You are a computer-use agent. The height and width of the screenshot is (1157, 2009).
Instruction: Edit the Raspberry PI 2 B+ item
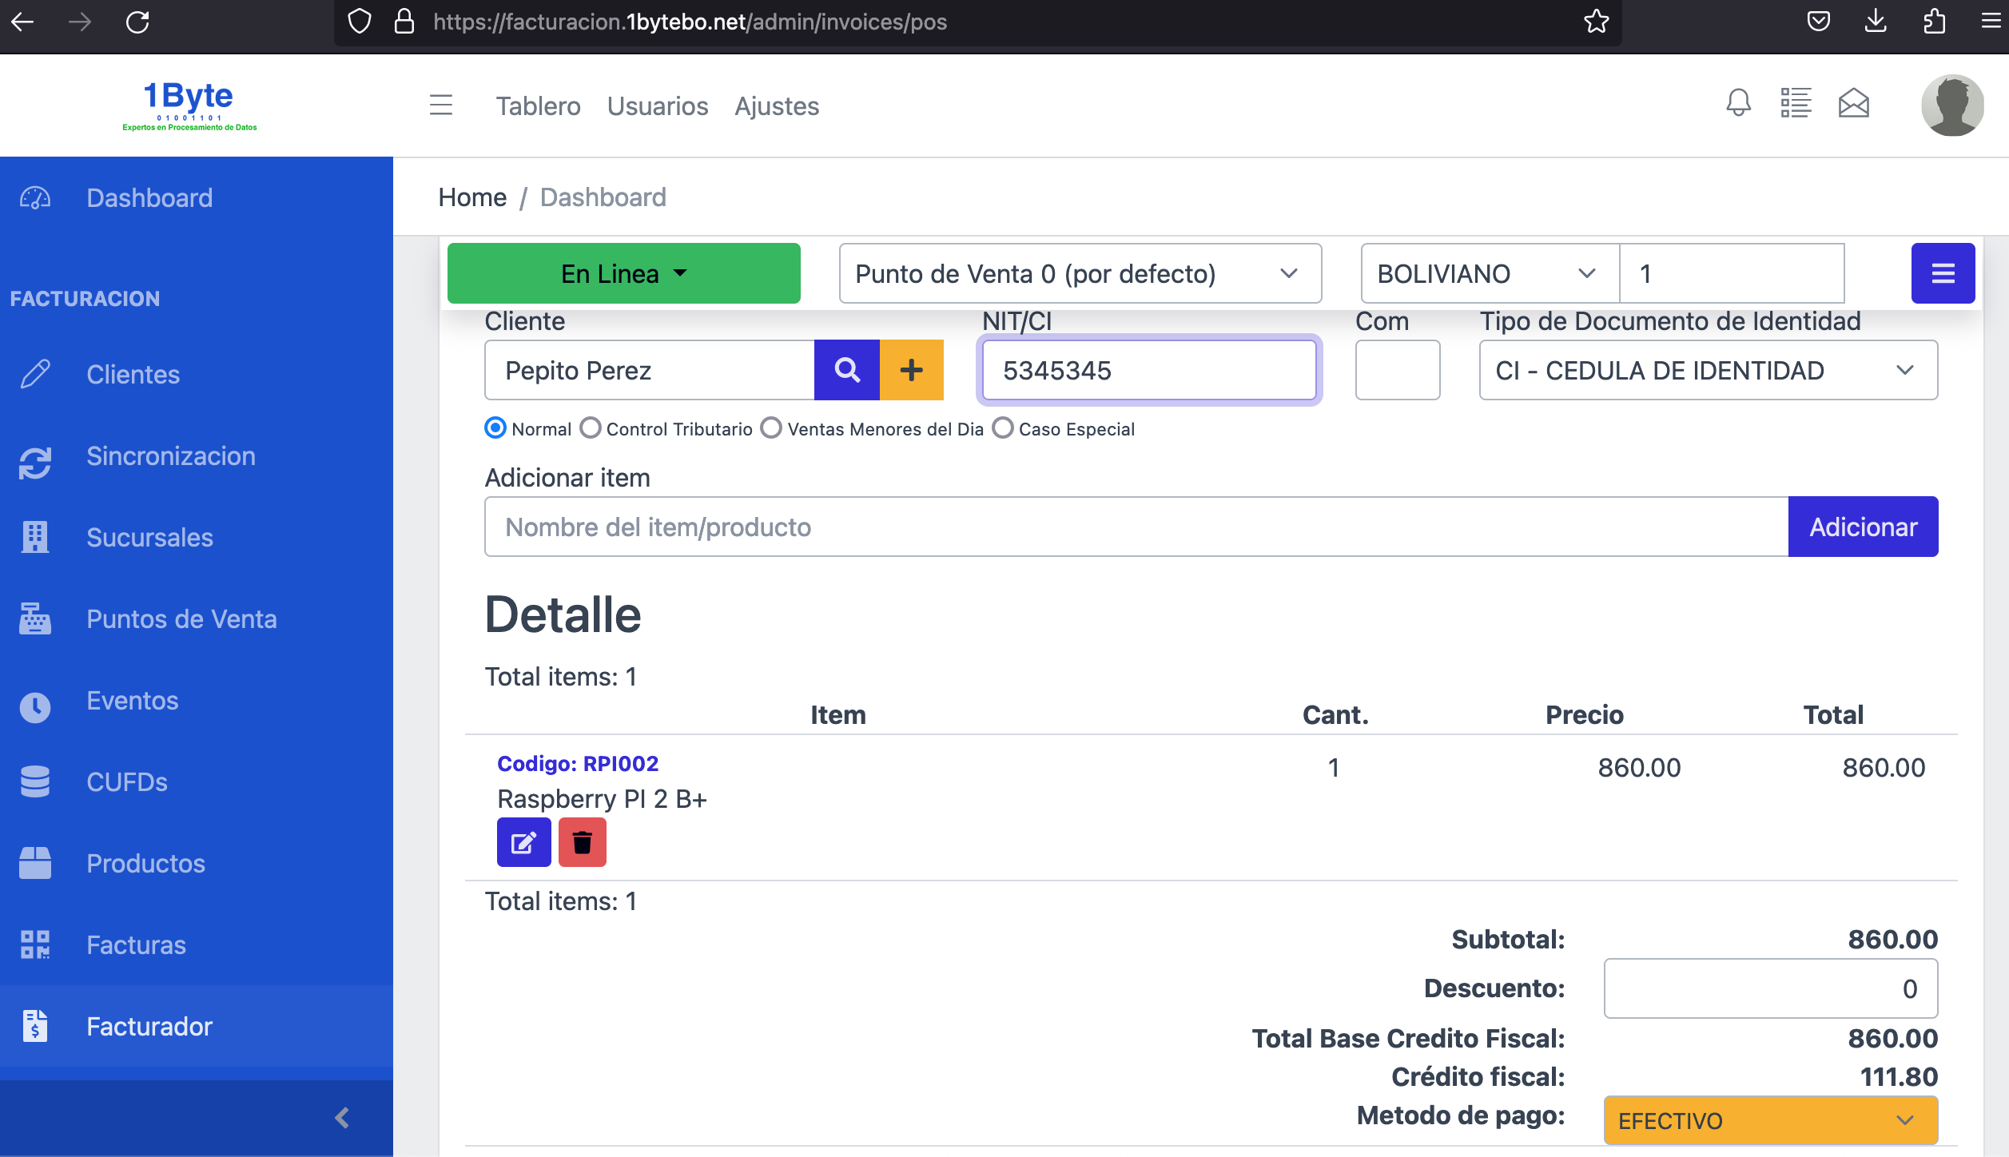(x=523, y=842)
